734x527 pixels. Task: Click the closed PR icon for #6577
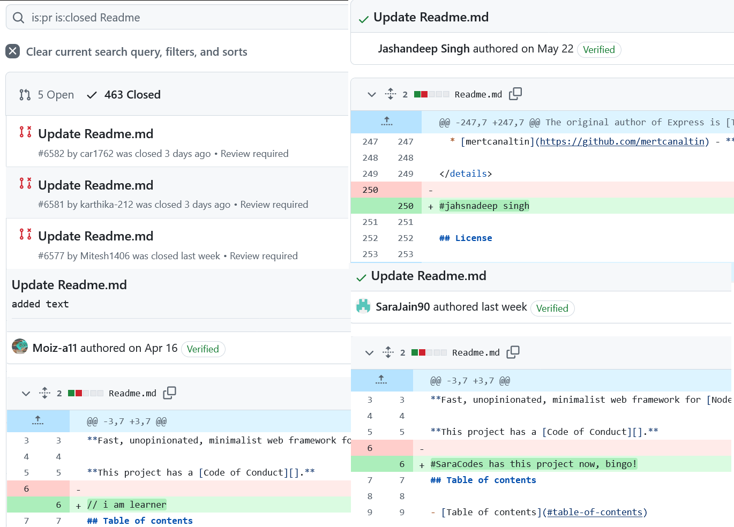click(25, 234)
